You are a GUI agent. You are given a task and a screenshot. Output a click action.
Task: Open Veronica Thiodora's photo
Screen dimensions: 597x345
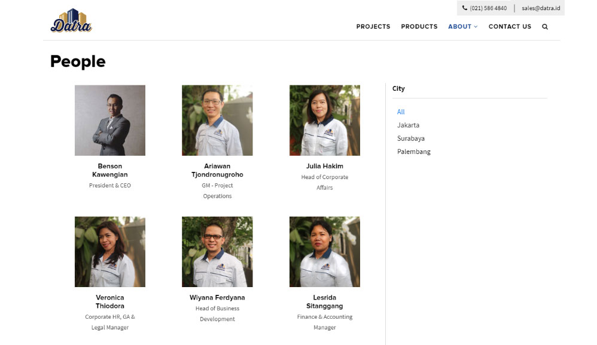[x=110, y=251]
